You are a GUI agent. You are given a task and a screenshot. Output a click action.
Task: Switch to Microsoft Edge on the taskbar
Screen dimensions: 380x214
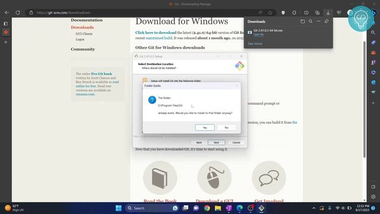[x=239, y=208]
